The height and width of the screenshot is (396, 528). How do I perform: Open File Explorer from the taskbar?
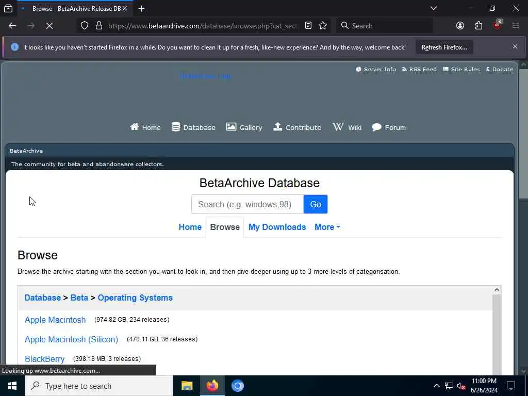point(187,386)
